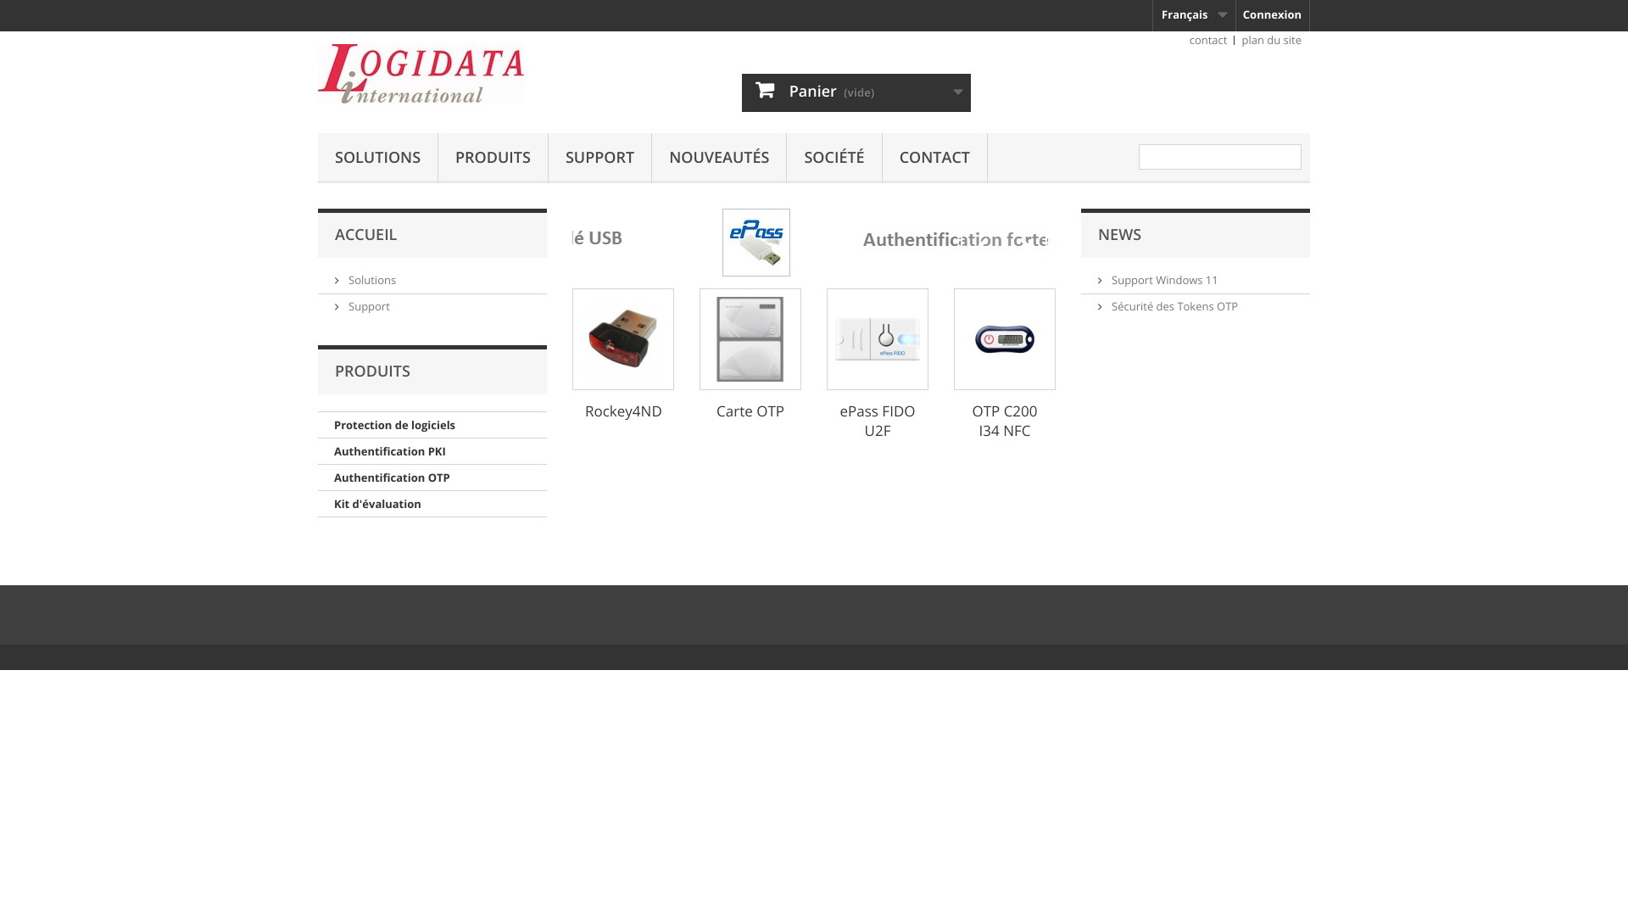
Task: Read the Support Windows 11 news
Action: [x=1164, y=281]
